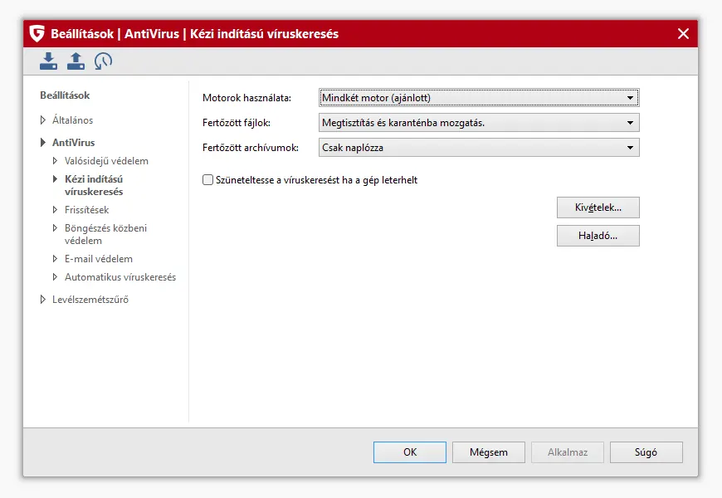Open the 'Fertőzött archívumok' dropdown
The image size is (722, 498).
pyautogui.click(x=479, y=148)
